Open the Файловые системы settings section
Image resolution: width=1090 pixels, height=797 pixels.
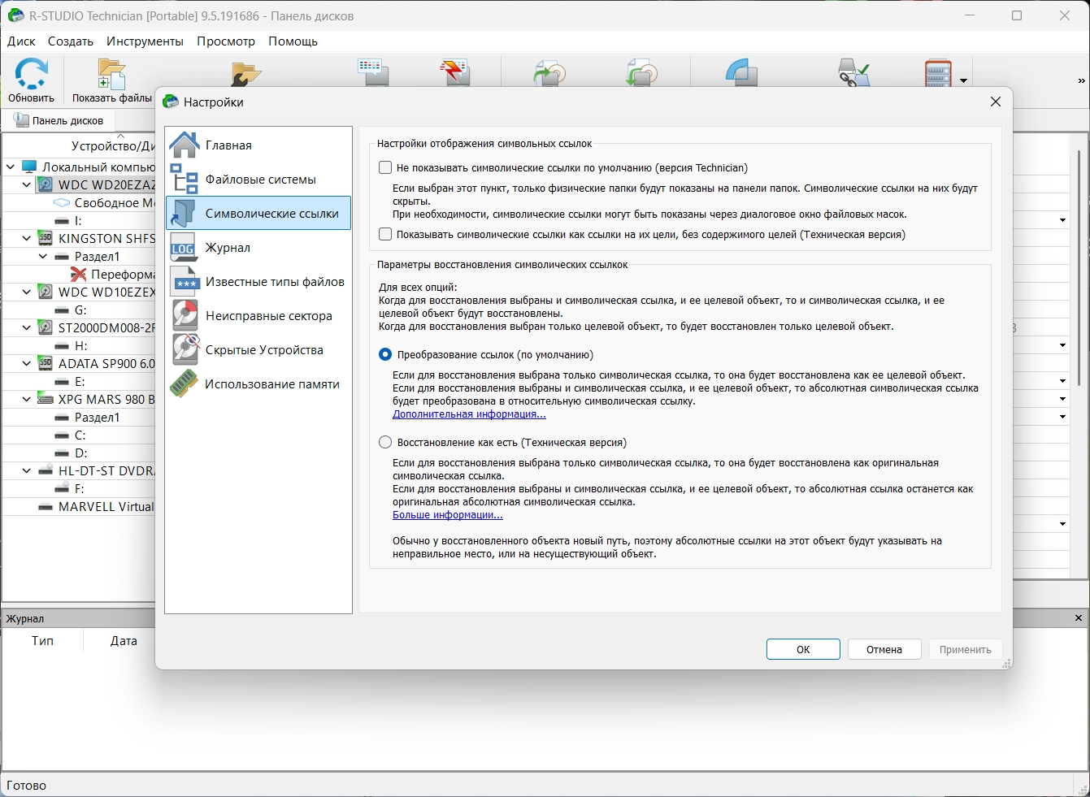click(x=258, y=180)
